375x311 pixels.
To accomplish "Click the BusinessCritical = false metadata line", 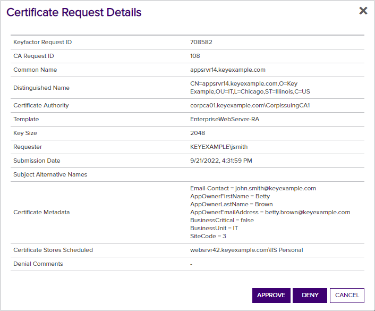I will (221, 220).
